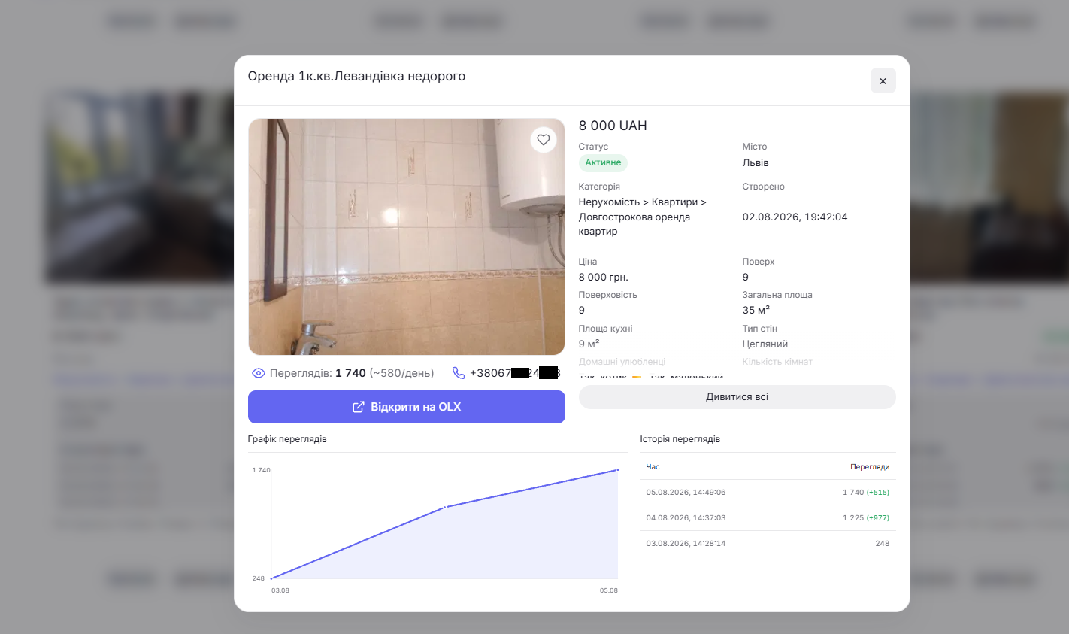Add listing to favorites with heart icon
1069x634 pixels.
[x=543, y=140]
